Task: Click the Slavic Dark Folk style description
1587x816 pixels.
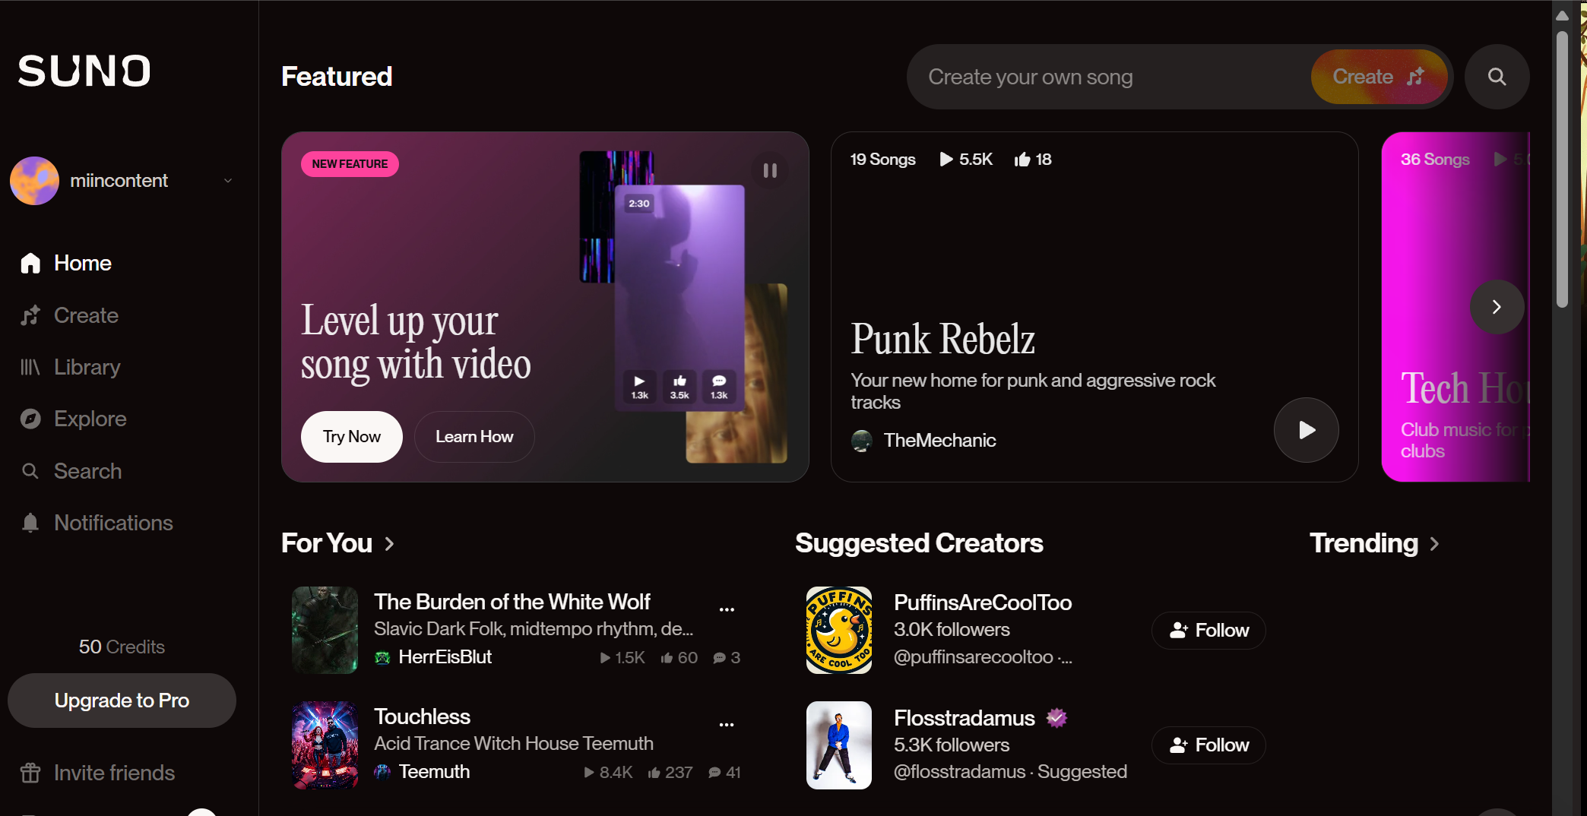Action: pos(534,629)
